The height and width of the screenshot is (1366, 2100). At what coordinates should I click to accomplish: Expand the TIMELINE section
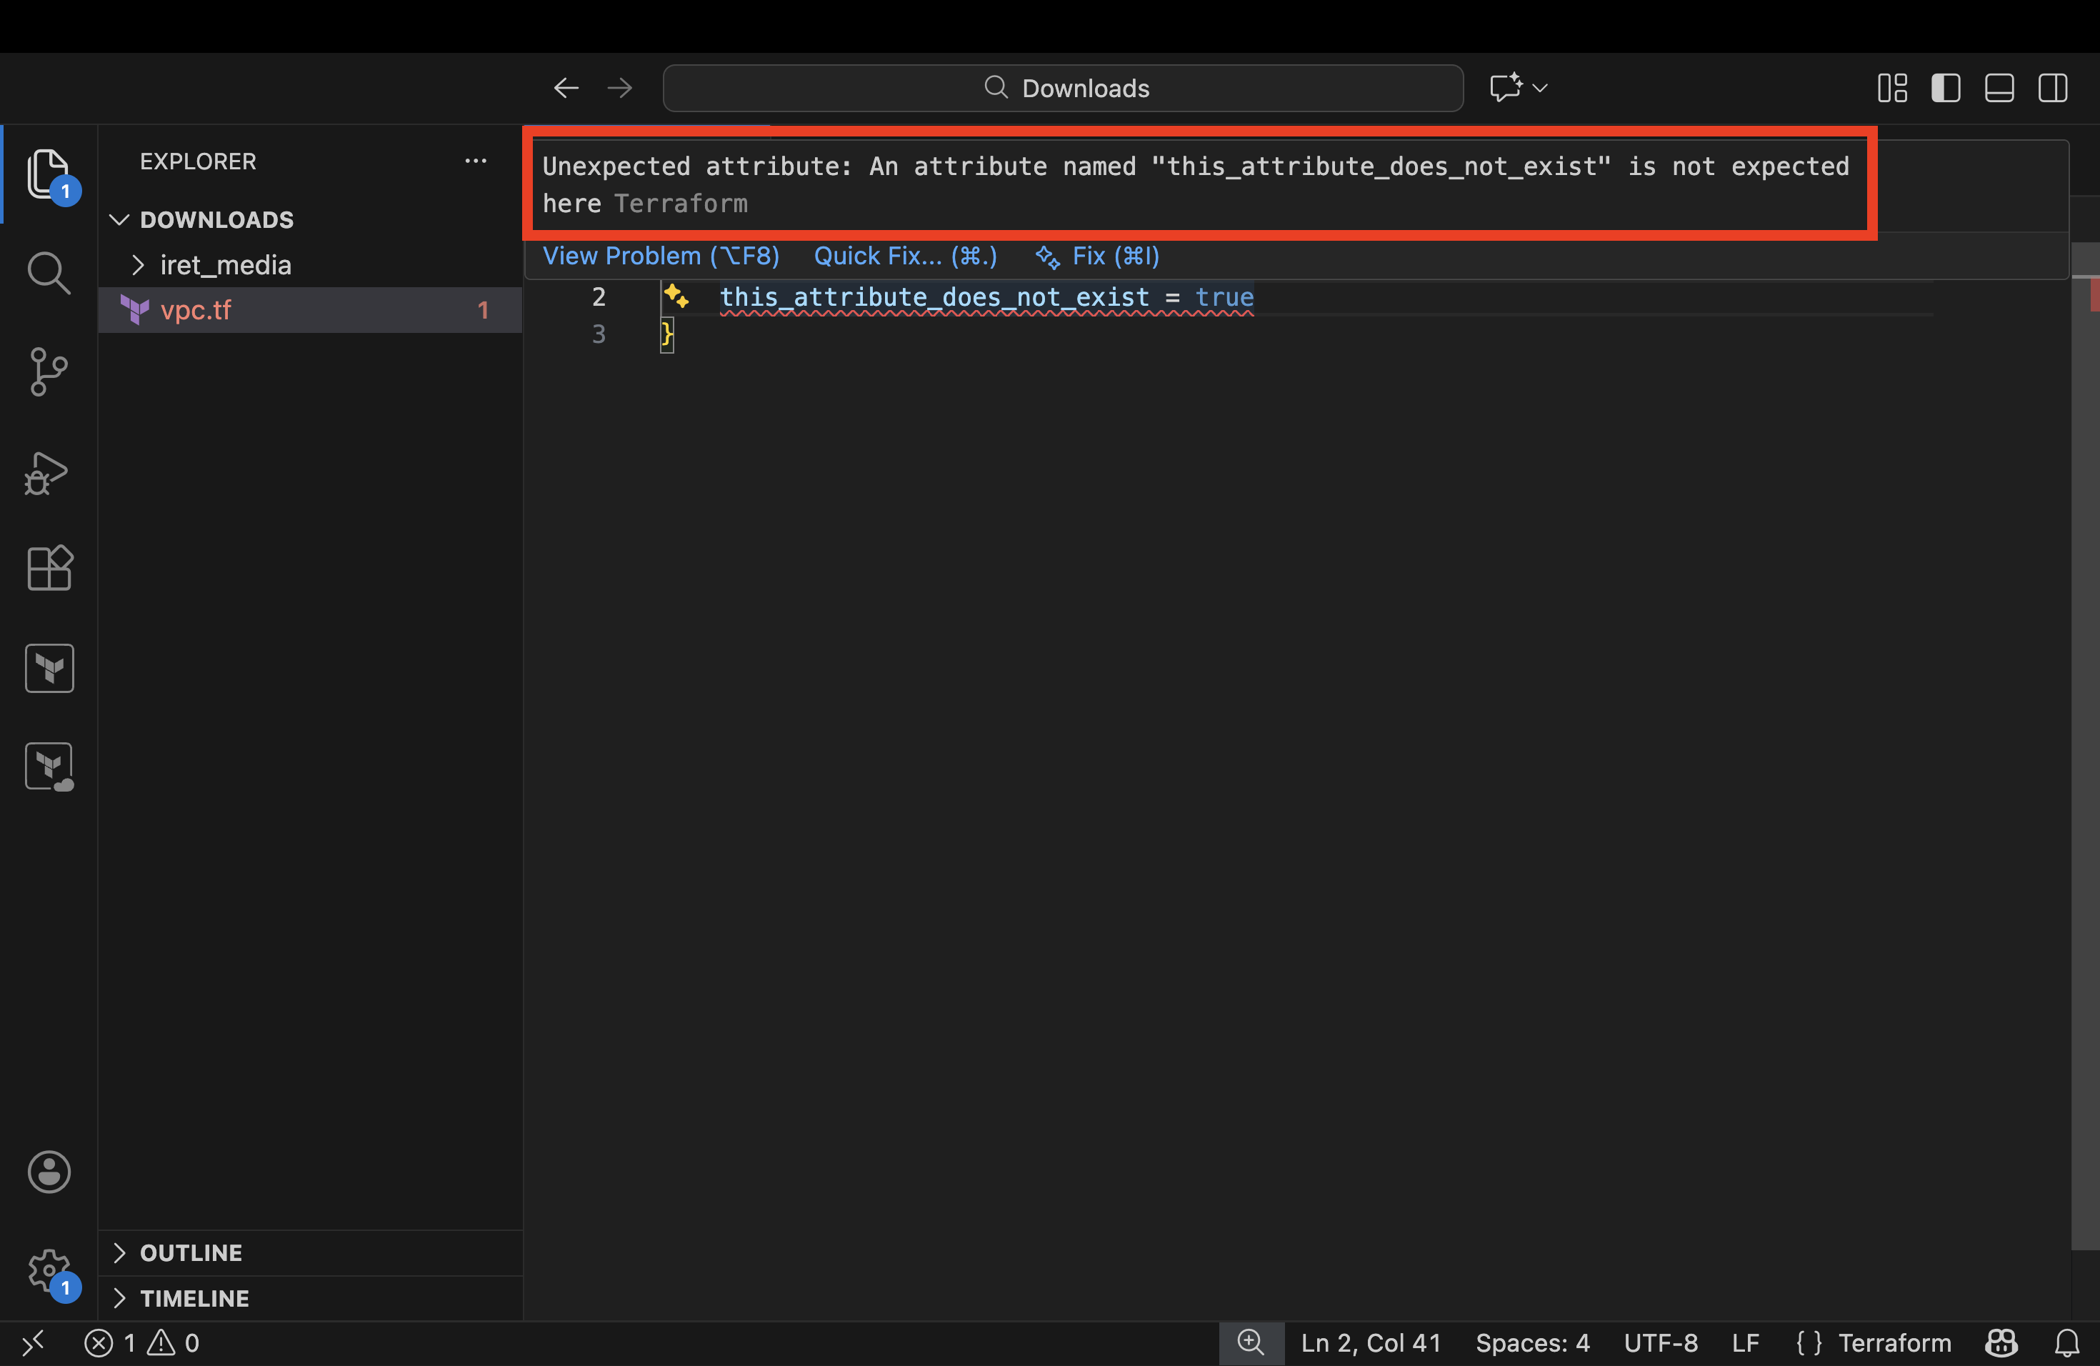click(x=194, y=1298)
